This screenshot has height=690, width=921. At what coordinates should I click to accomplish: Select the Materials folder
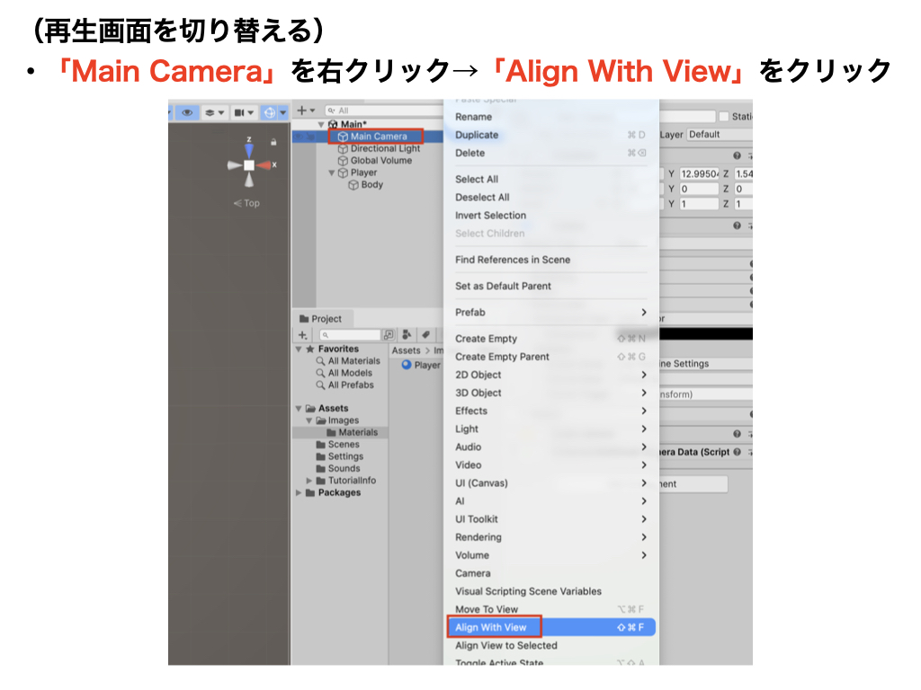(358, 432)
